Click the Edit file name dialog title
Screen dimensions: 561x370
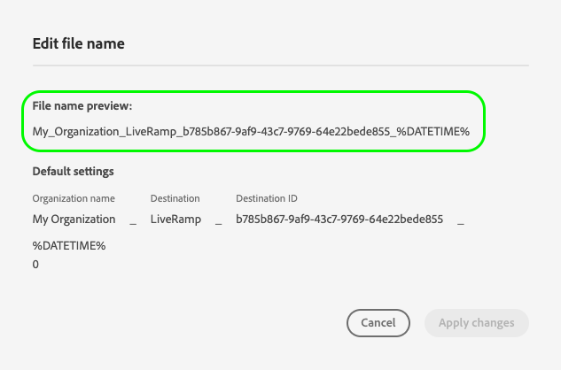click(x=79, y=42)
